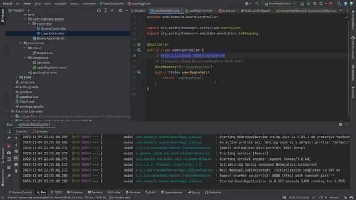Start debugging with the green bug icon
This screenshot has height=200, width=356.
[x=309, y=4]
